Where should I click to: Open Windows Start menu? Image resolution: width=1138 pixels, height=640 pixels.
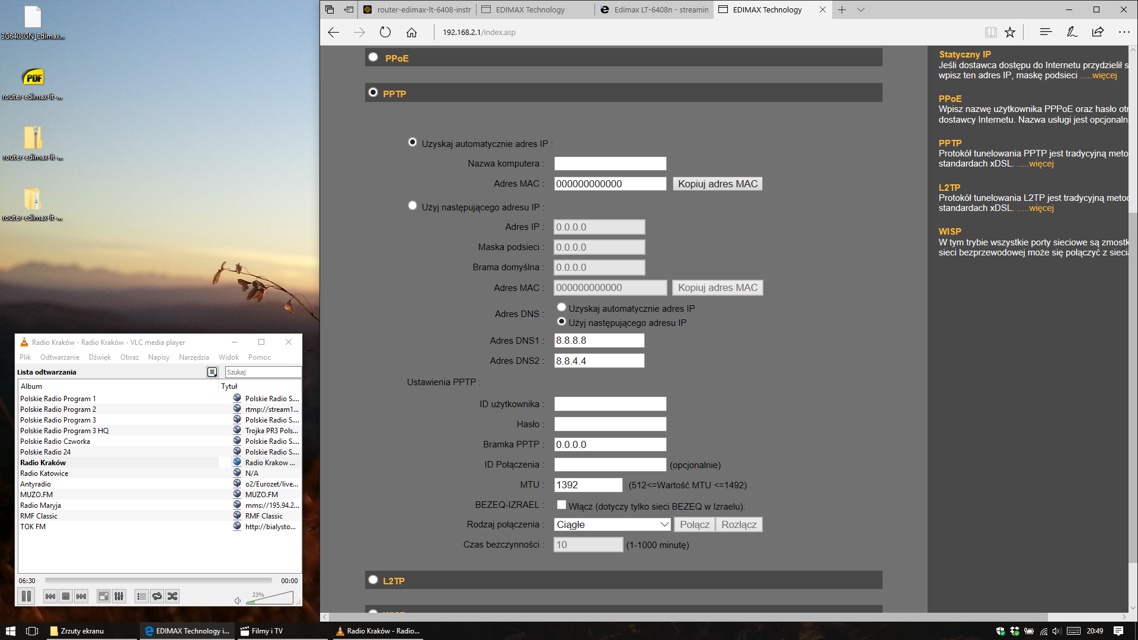click(x=10, y=631)
